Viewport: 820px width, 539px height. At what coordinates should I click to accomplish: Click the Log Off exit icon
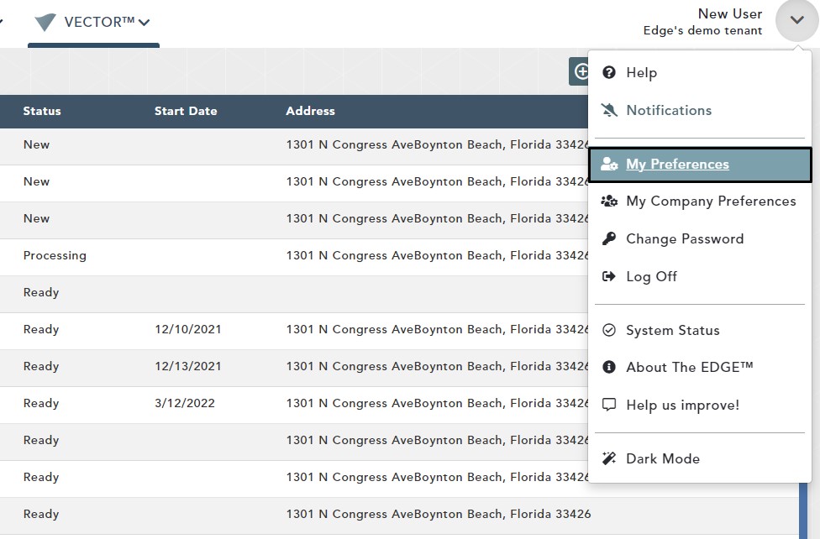coord(610,276)
